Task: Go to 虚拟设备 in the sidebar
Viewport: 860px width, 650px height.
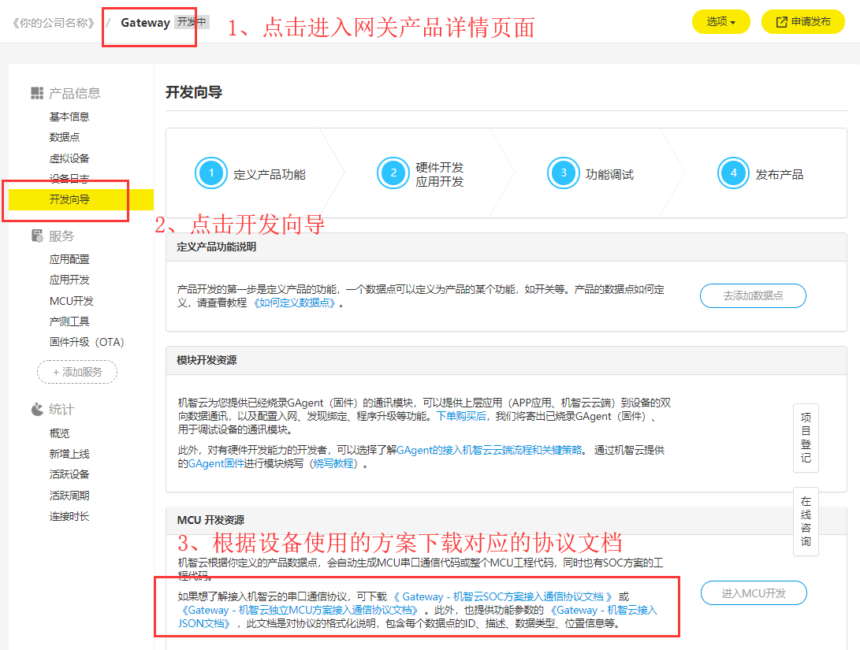Action: coord(69,158)
